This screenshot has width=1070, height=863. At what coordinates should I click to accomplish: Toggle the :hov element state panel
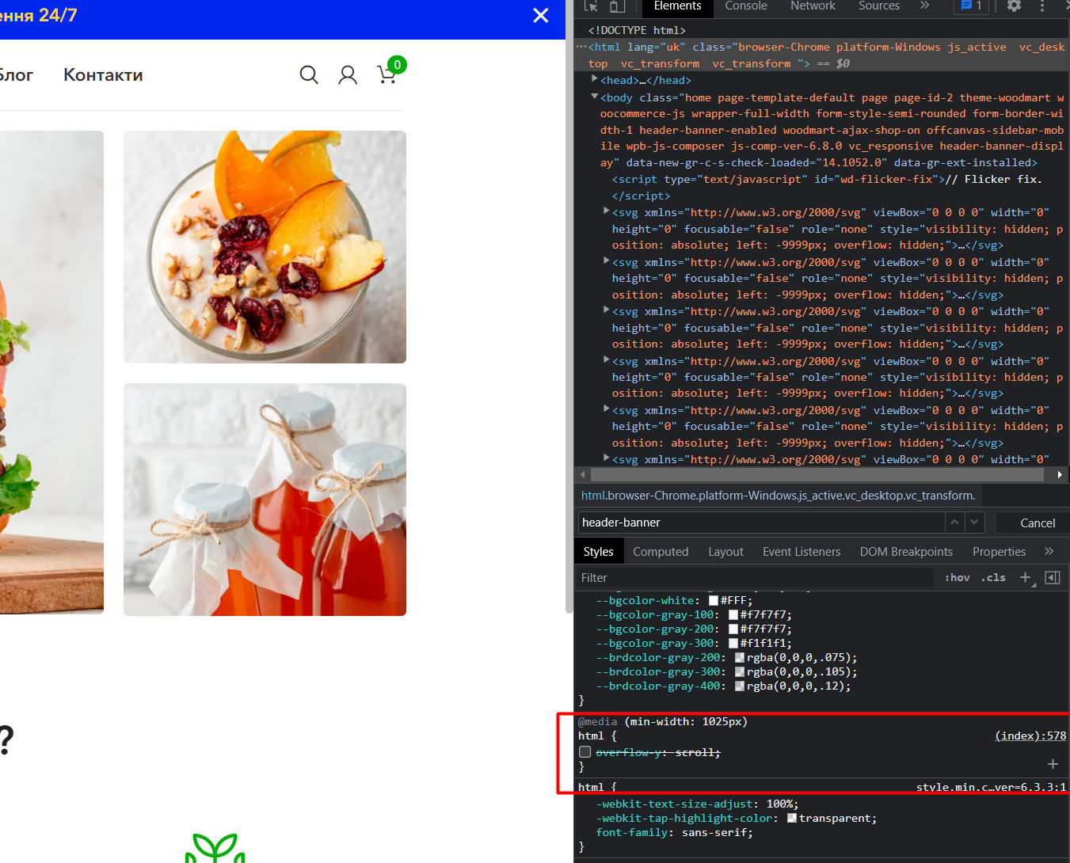(x=957, y=578)
